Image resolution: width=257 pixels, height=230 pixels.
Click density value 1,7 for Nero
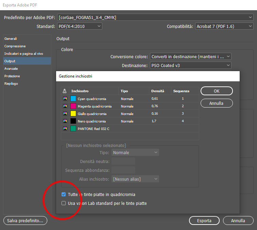tap(154, 121)
